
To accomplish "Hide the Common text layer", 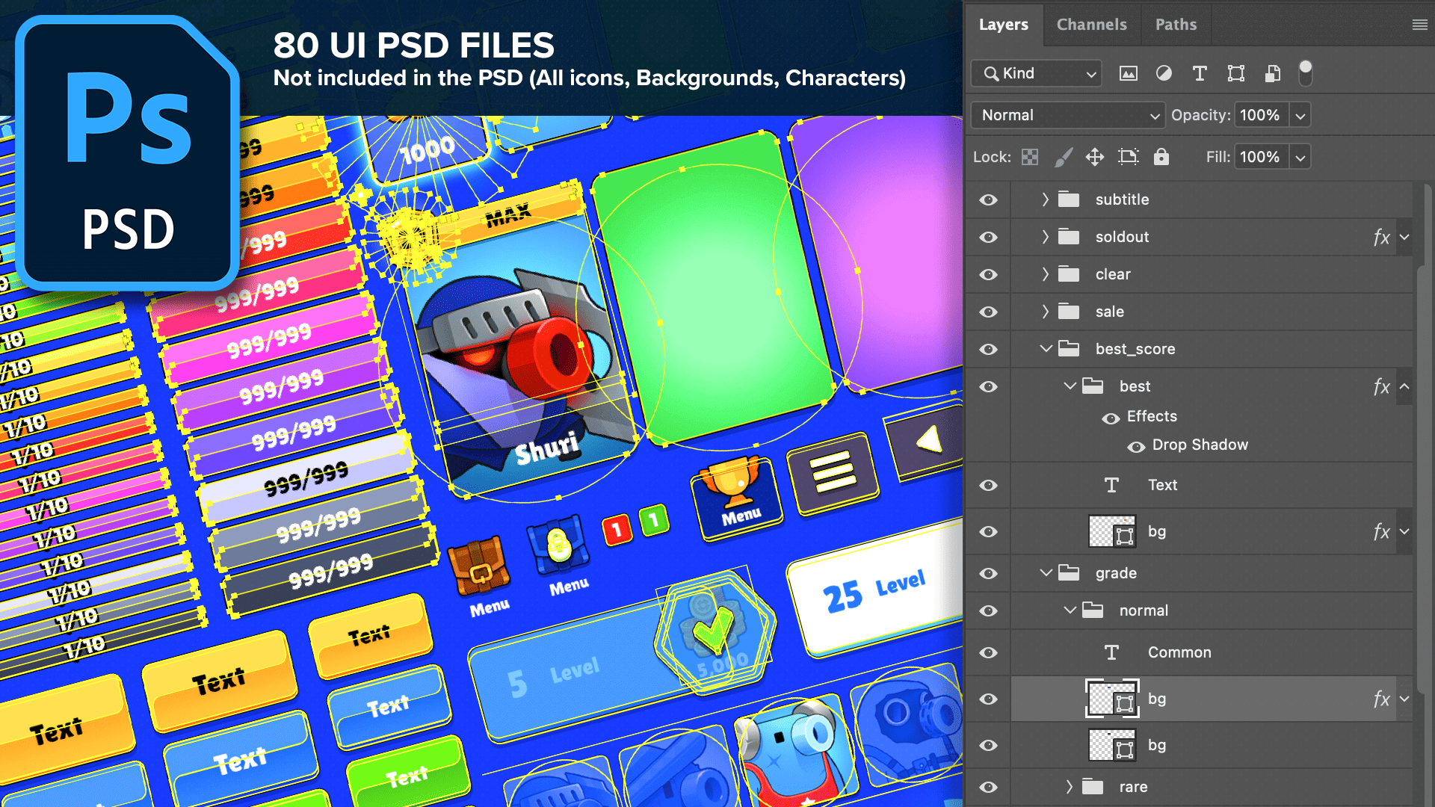I will click(x=988, y=653).
